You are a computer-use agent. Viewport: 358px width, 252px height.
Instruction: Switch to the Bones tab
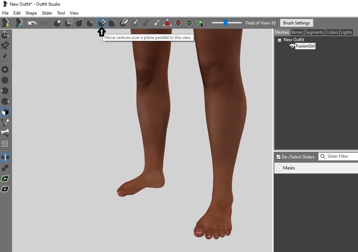[x=297, y=32]
